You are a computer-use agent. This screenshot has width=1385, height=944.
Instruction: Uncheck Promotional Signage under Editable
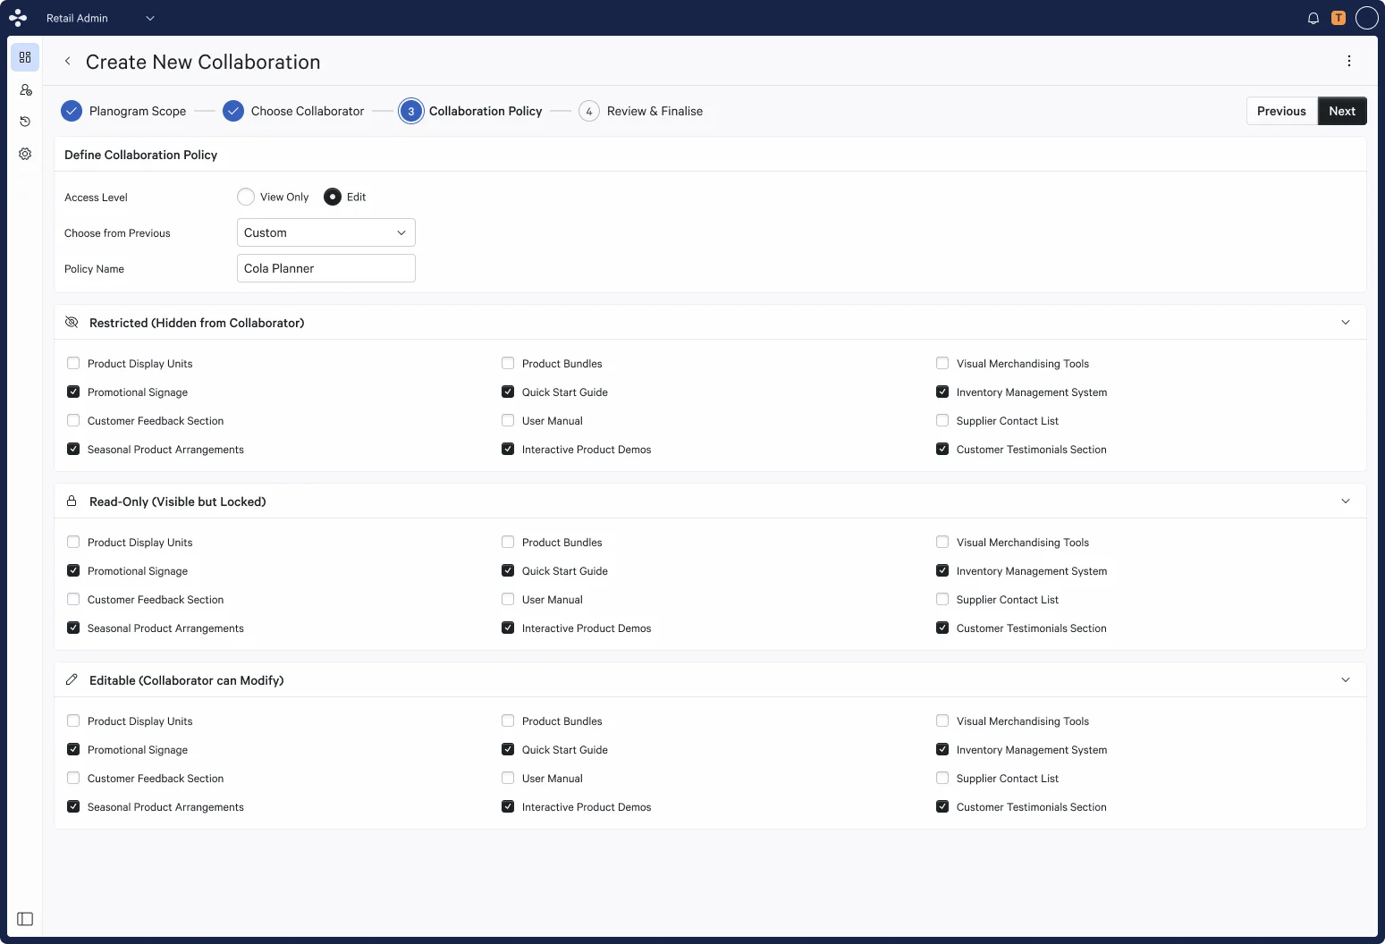pos(73,749)
